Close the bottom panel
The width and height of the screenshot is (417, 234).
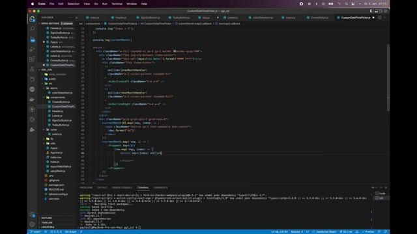pyautogui.click(x=386, y=188)
